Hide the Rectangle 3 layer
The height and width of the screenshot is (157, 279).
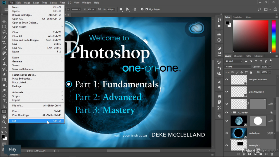(x=227, y=145)
